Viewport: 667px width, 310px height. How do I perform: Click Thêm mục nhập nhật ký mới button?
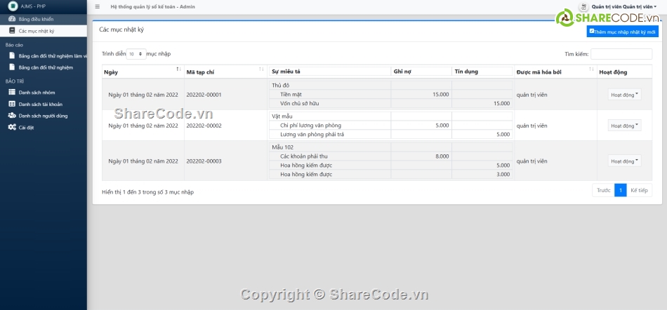[622, 32]
